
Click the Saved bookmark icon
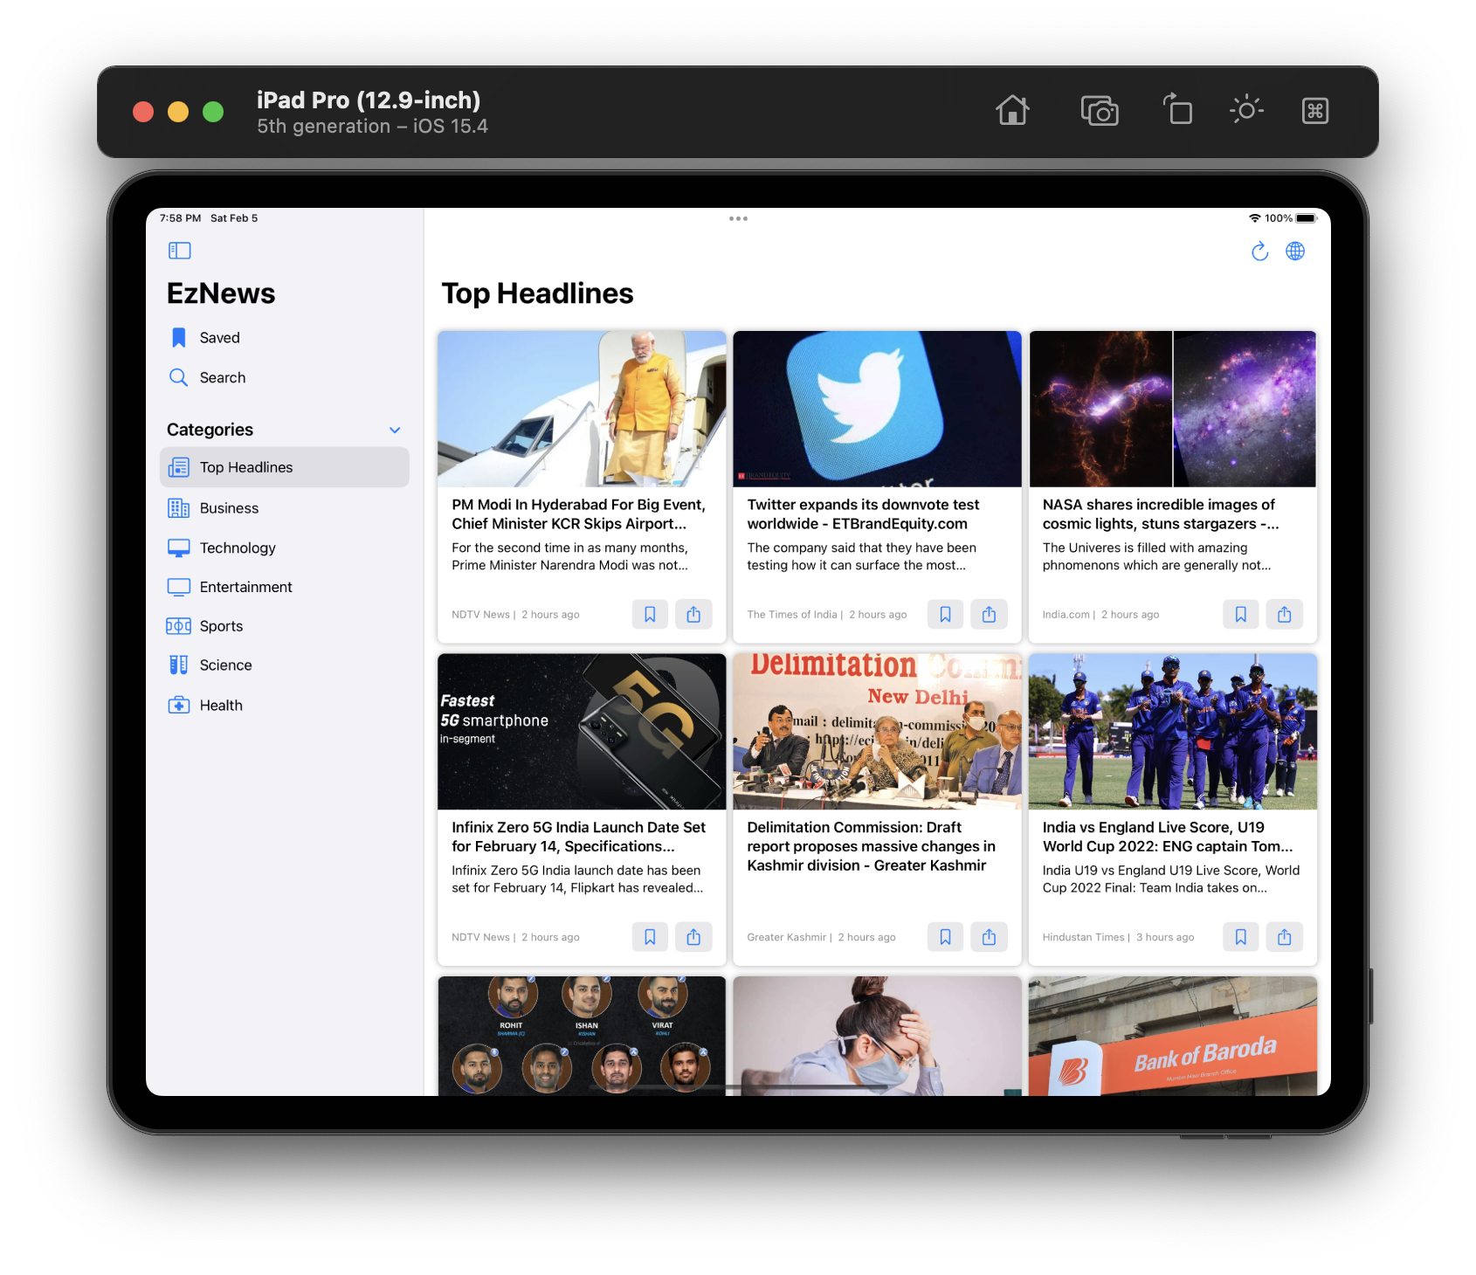[178, 337]
